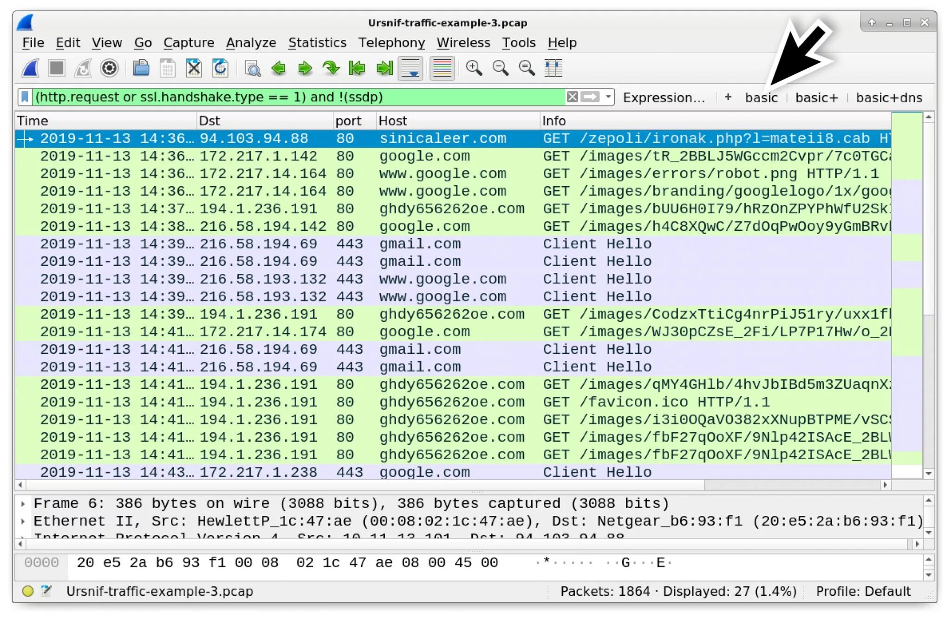Screen dimensions: 951x619
Task: Click the find packet magnifier icon
Action: pos(253,69)
